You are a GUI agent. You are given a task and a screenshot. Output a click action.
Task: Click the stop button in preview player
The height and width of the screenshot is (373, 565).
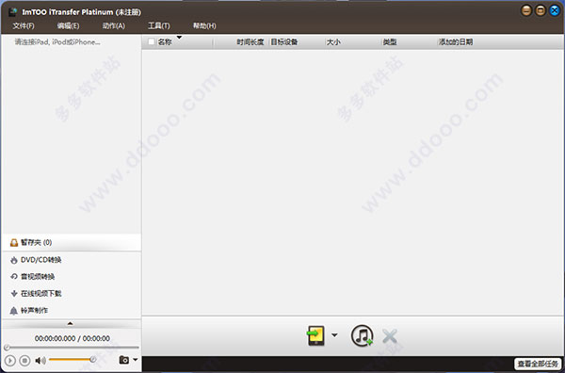tap(24, 360)
